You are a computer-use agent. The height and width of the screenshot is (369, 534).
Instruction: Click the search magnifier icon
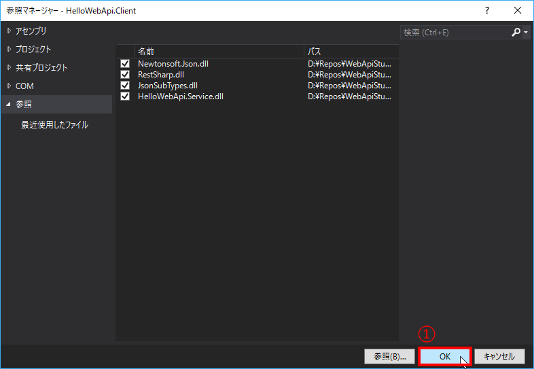(516, 33)
